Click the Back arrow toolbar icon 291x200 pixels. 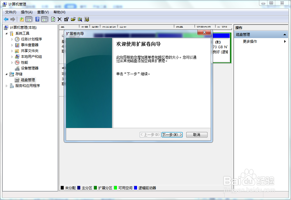coord(6,19)
